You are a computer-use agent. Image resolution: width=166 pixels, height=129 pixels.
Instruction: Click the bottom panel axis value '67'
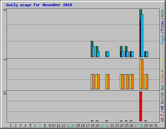[5, 93]
